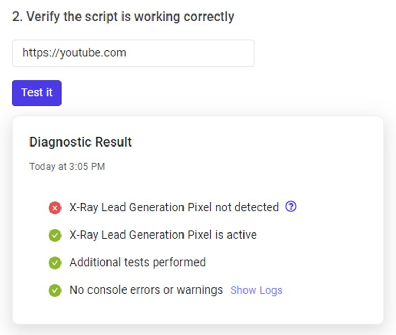Click the Verify the script heading
This screenshot has height=335, width=396.
(x=123, y=17)
